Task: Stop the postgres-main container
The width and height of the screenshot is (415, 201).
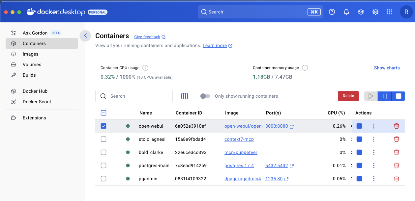Action: [359, 165]
